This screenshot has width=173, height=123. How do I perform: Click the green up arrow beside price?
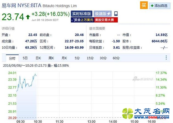[x=28, y=17]
